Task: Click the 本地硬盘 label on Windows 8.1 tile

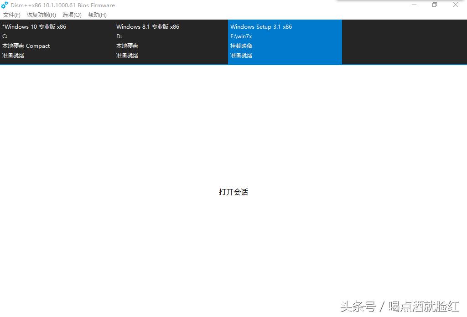Action: pyautogui.click(x=127, y=46)
